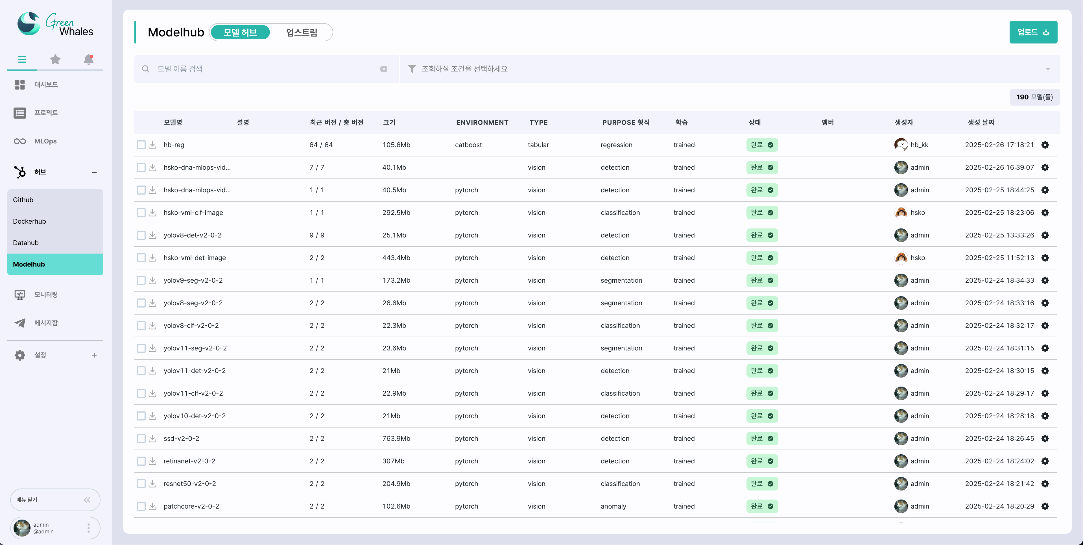
Task: Open settings gear for resnet50-v2-0-2 row
Action: pos(1045,484)
